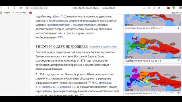Viewport: 182px width, 102px height.
Task: Click caption Индоевропейские языки в 1500 до н. э.
Action: (x=144, y=28)
